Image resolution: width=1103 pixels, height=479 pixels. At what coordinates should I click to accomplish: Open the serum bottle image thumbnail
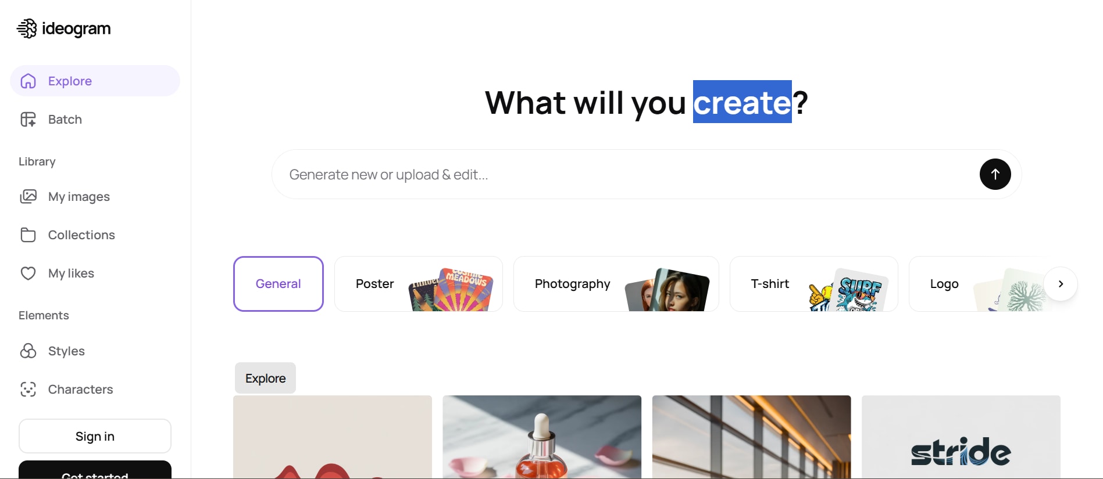542,437
